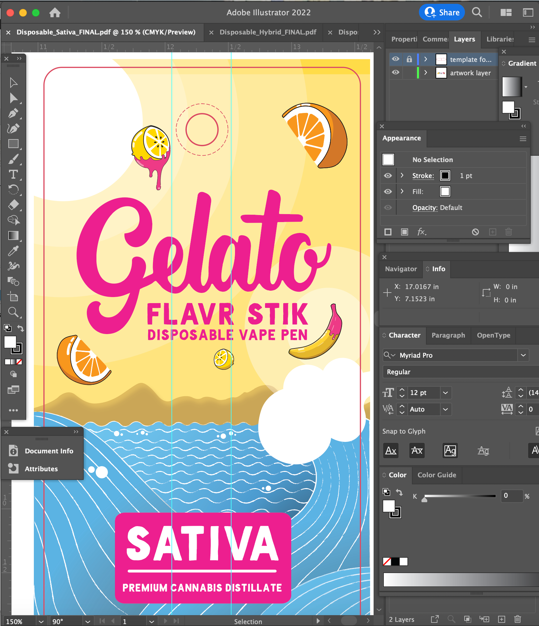Click Add New Stroke in Appearance panel

(388, 232)
